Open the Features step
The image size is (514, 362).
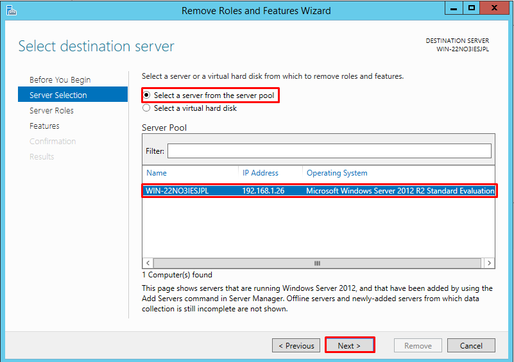click(44, 126)
